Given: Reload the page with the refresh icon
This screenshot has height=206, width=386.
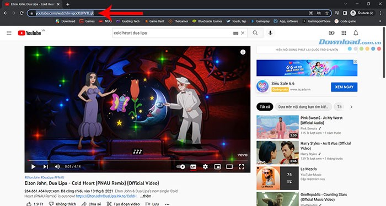Looking at the screenshot, I should click(x=22, y=13).
